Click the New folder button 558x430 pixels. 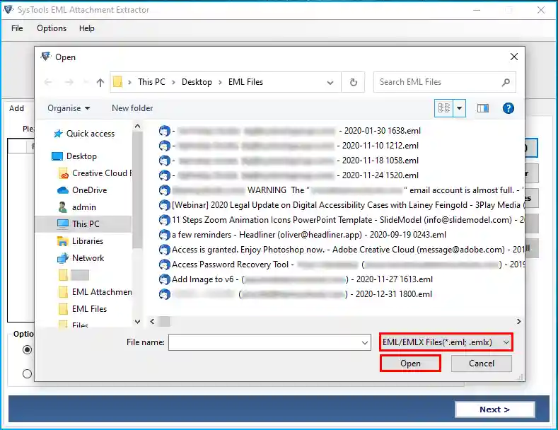132,108
